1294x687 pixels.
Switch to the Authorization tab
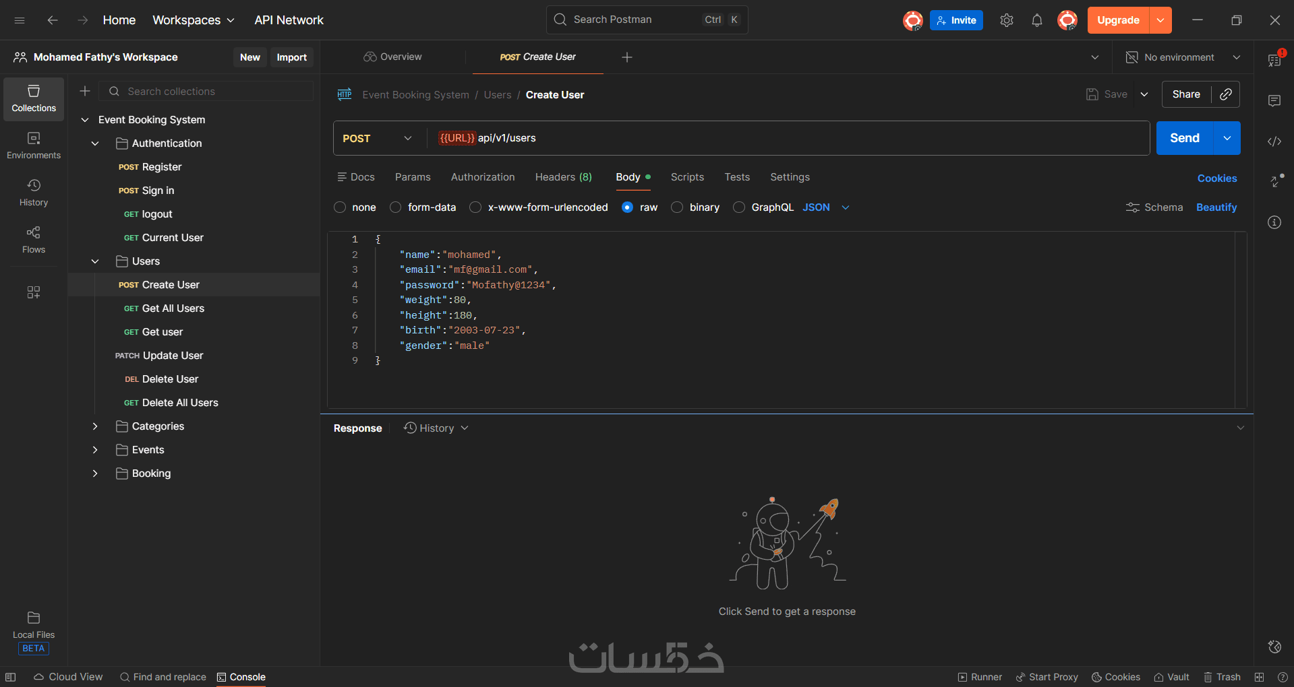click(483, 177)
